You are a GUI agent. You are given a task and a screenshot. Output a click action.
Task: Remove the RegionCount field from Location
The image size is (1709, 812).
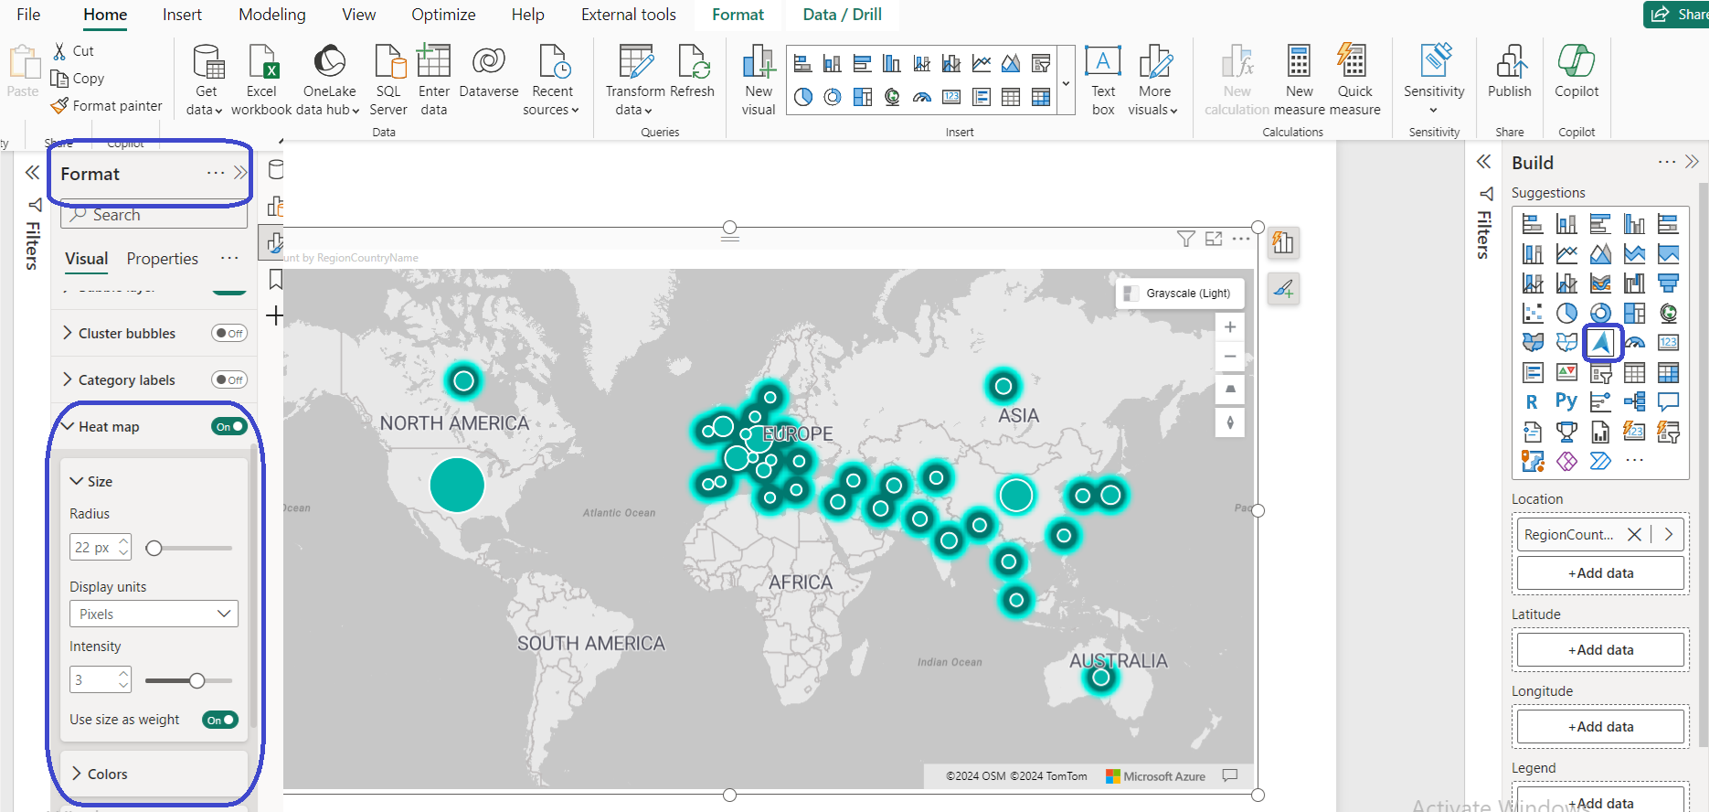(x=1634, y=534)
